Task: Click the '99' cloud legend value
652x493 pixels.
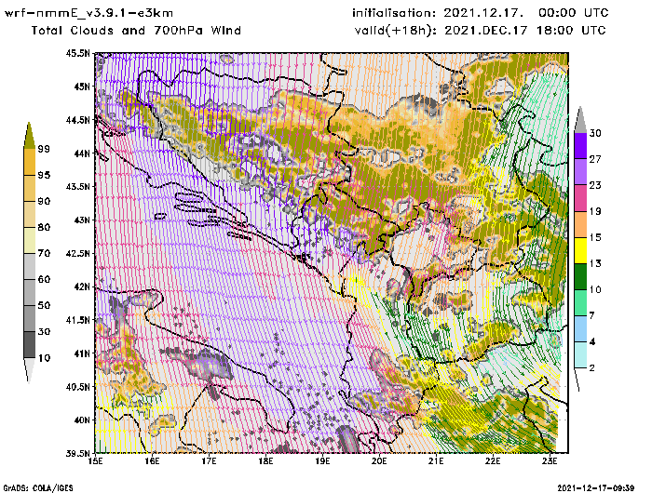Action: tap(44, 149)
